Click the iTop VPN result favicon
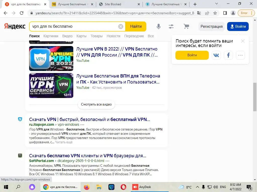 [20, 119]
